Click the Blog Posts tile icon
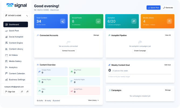 (x=72, y=72)
